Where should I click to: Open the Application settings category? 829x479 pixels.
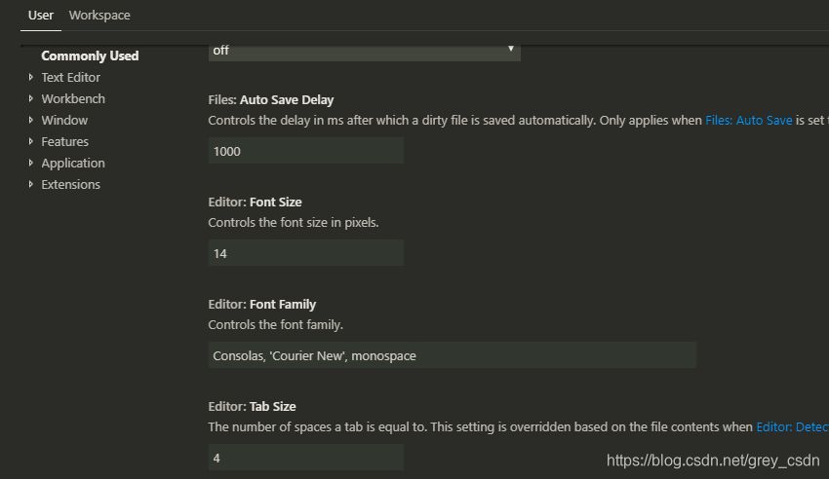pyautogui.click(x=72, y=164)
